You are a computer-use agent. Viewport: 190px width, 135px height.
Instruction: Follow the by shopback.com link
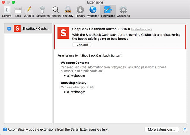tap(141, 29)
